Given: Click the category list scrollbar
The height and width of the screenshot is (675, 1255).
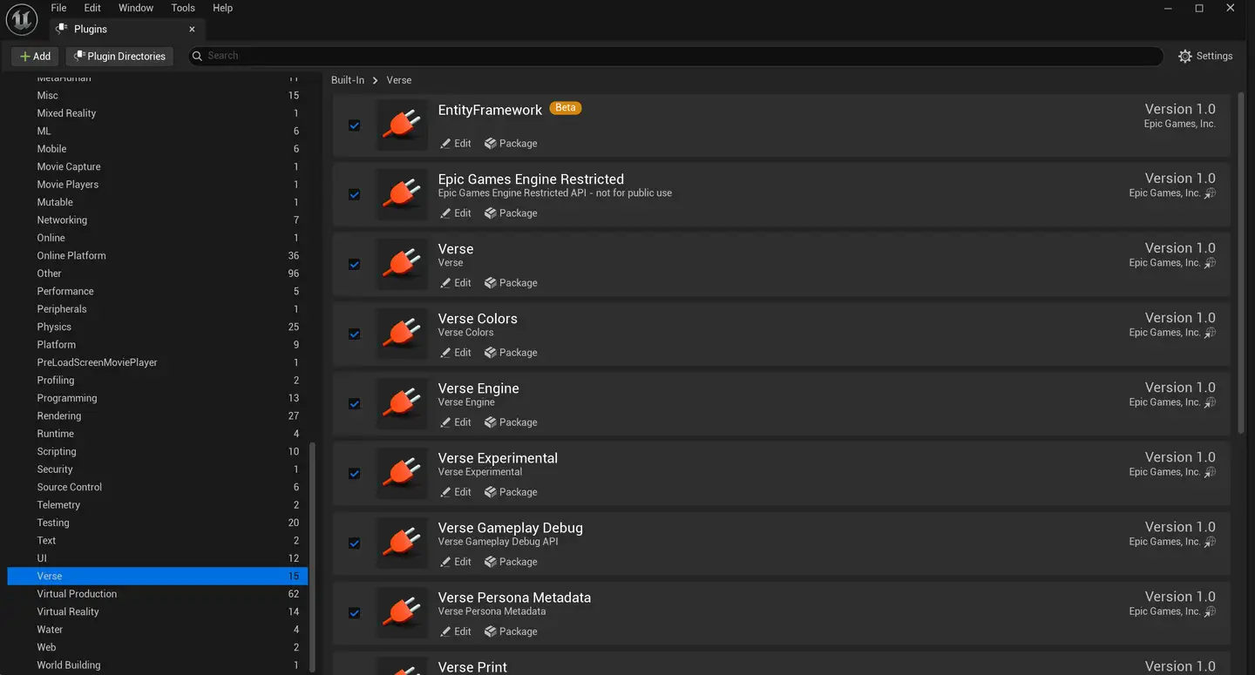Looking at the screenshot, I should pos(313,557).
